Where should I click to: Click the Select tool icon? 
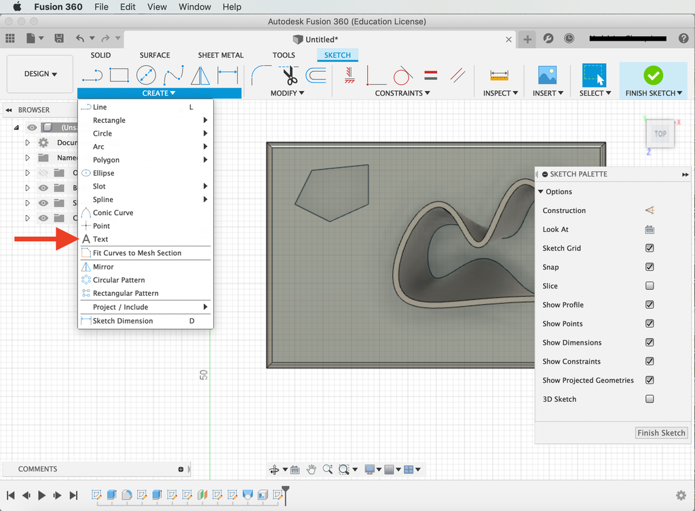coord(594,75)
